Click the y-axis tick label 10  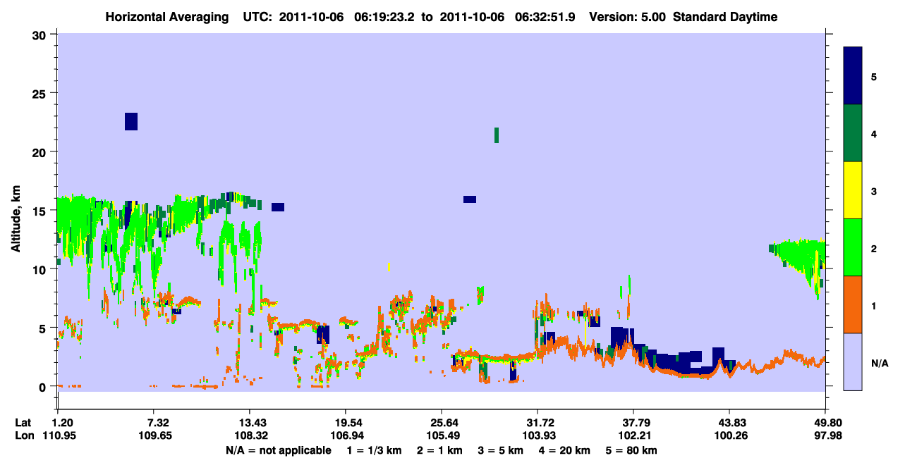[41, 269]
